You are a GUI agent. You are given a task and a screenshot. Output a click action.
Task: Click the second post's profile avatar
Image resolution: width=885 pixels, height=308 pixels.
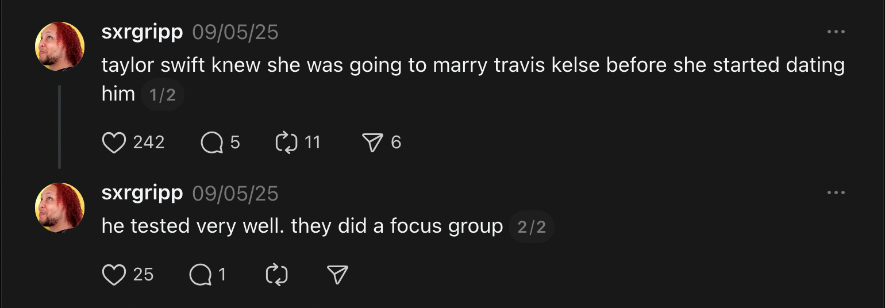pyautogui.click(x=60, y=207)
